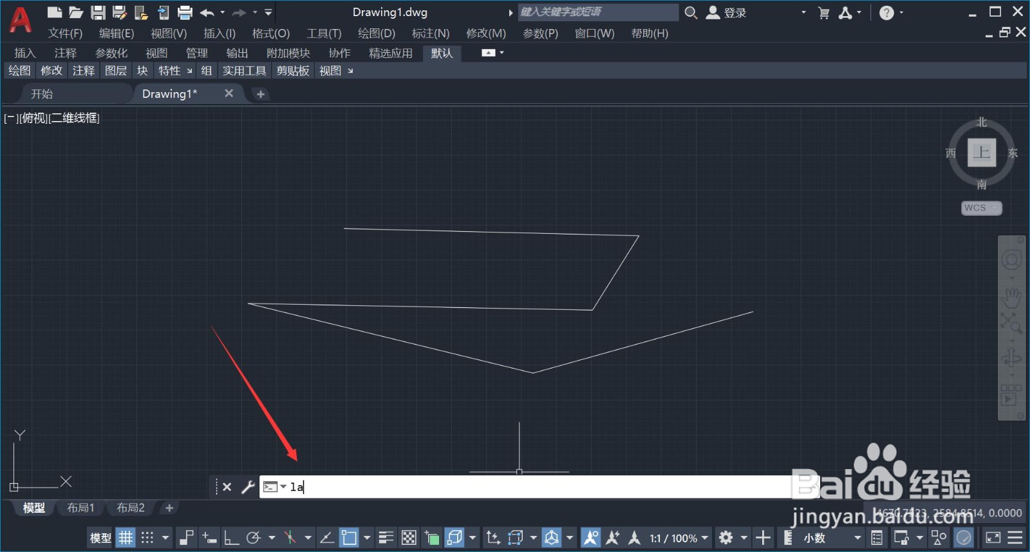Click the Zoom Extents tool in navigation bar
Image resolution: width=1030 pixels, height=552 pixels.
(1011, 323)
